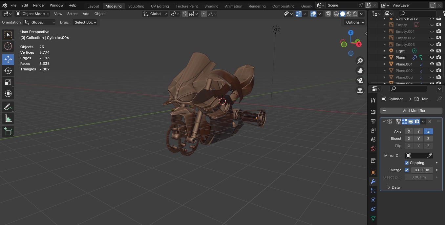Select the Annotate tool

coord(8,107)
